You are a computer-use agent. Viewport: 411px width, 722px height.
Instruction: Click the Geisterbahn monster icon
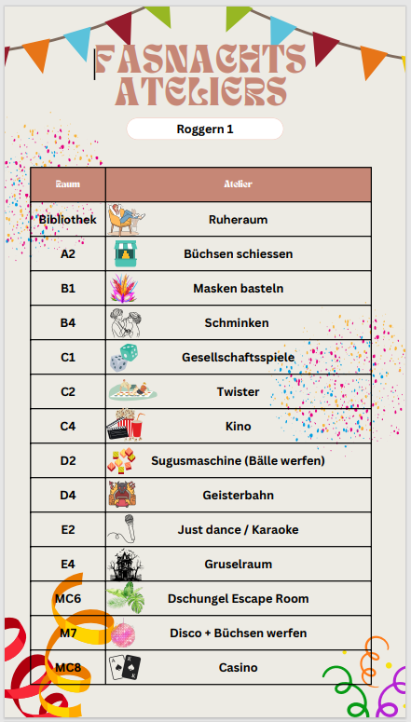[x=123, y=494]
